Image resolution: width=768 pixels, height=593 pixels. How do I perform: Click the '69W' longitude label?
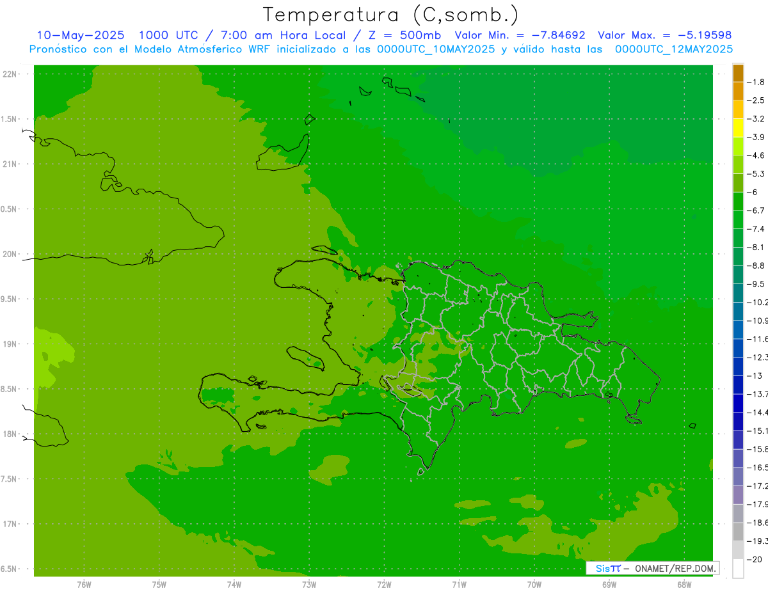[x=609, y=585]
